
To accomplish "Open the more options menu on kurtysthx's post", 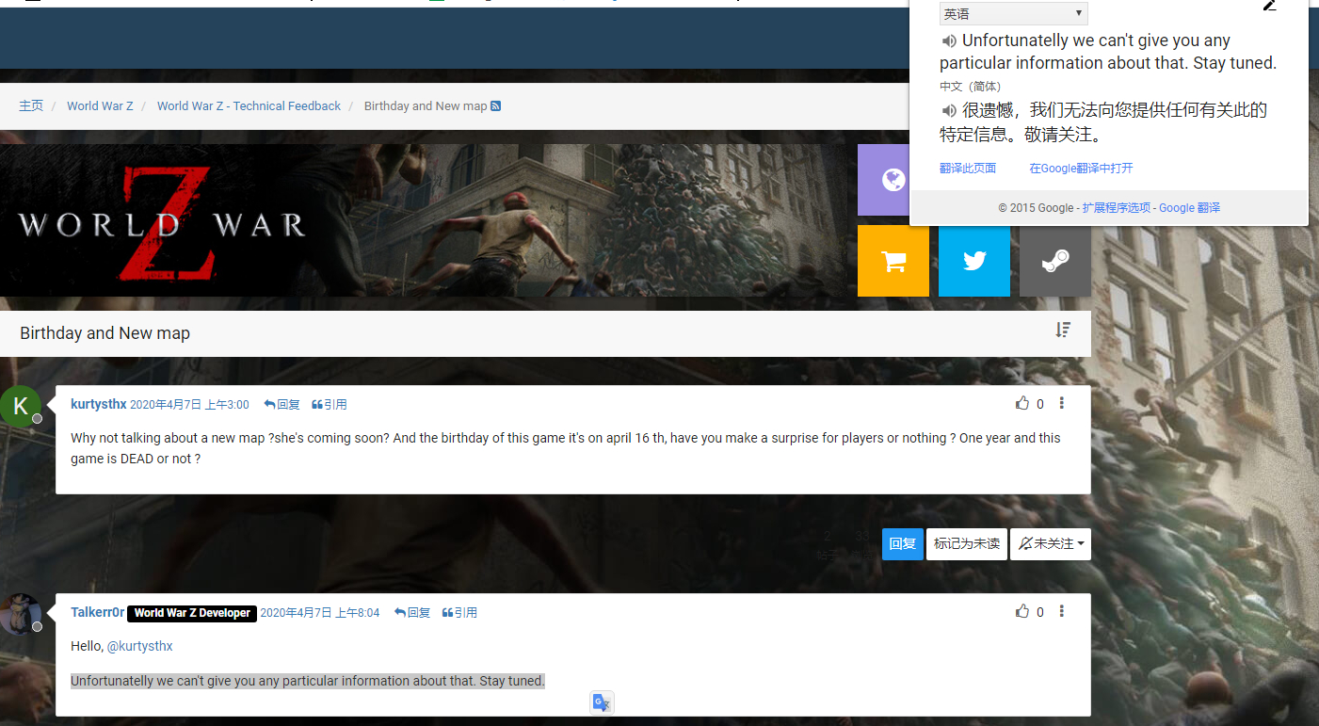I will (1062, 403).
